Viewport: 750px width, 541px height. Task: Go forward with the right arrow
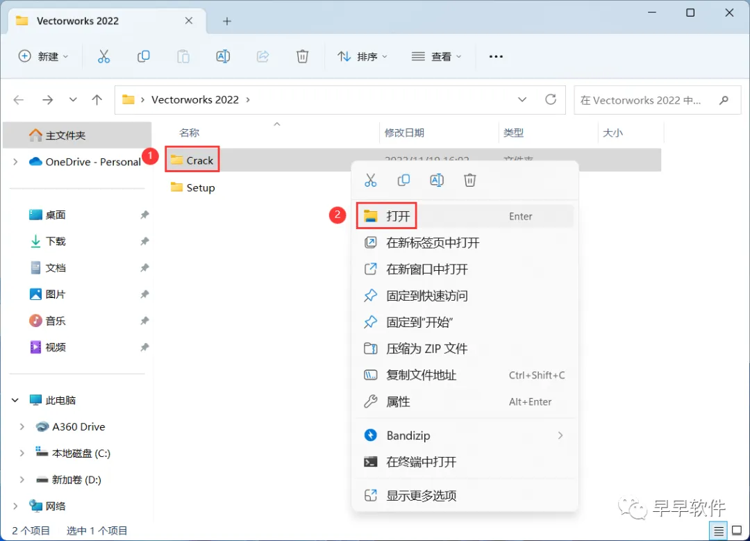click(x=47, y=99)
